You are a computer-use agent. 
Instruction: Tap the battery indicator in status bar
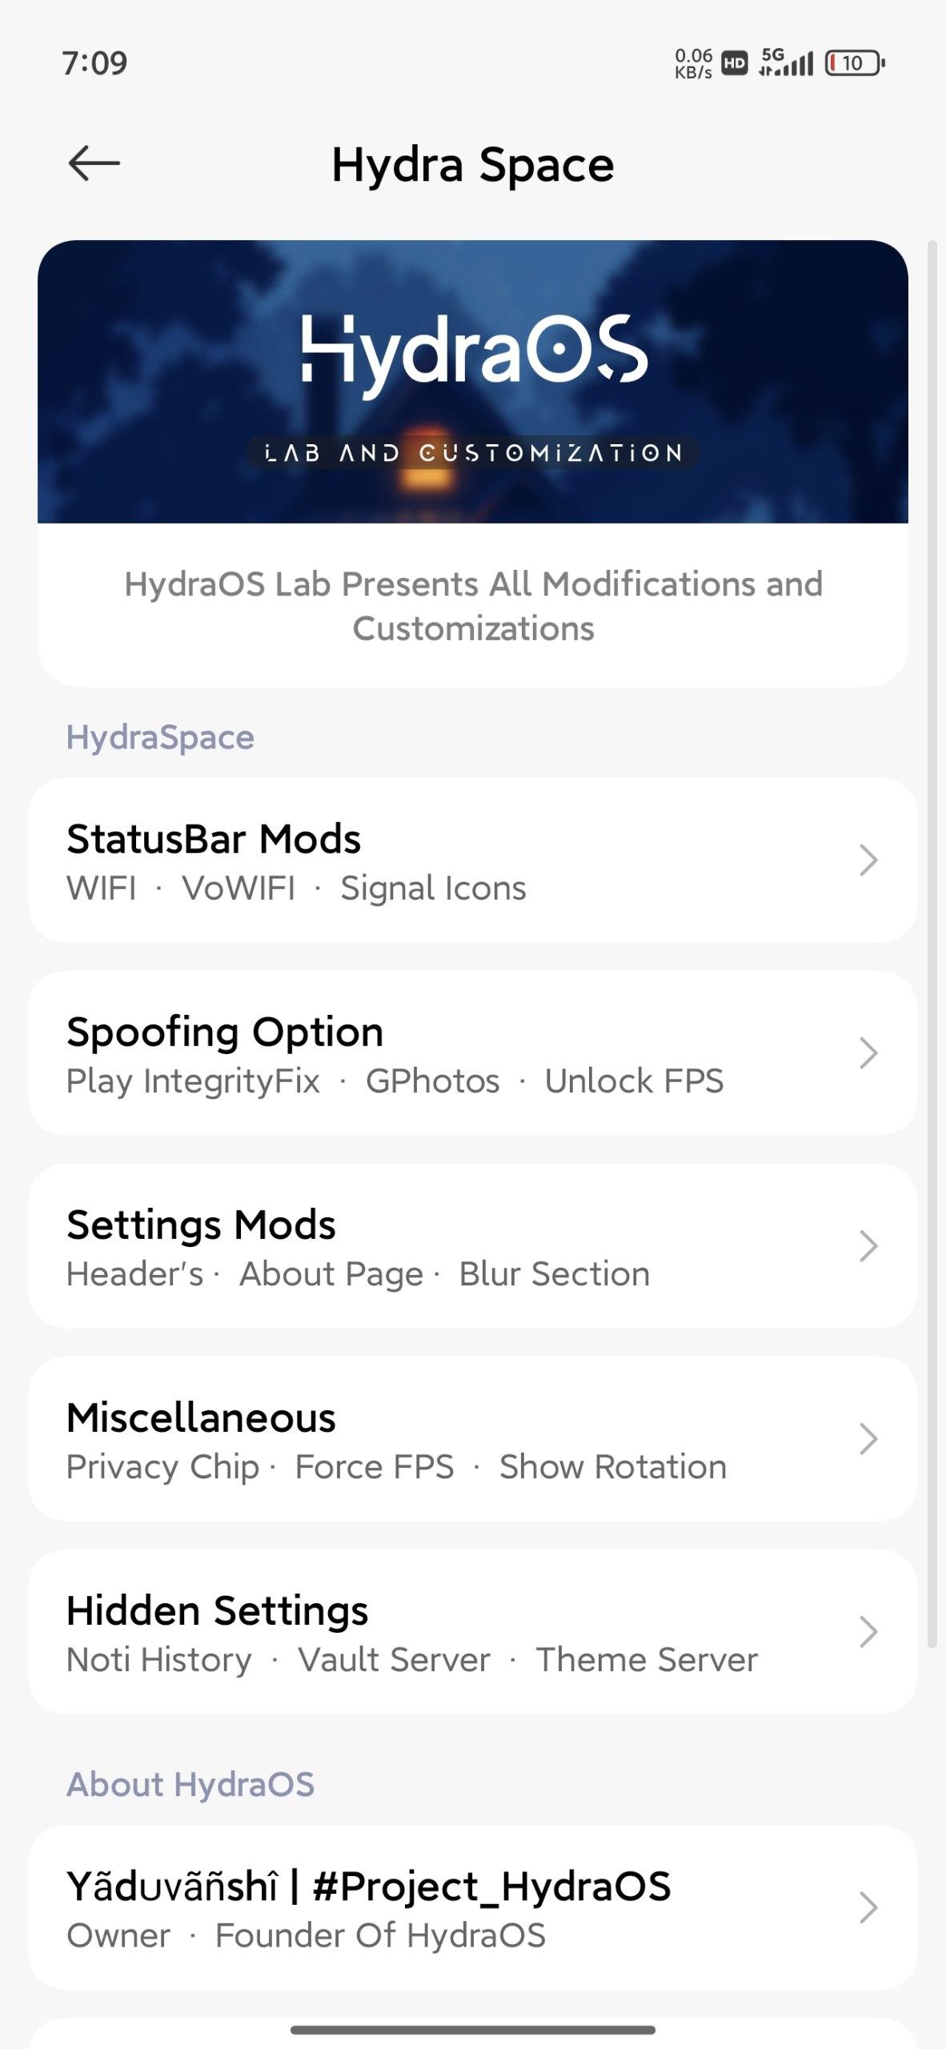[855, 63]
